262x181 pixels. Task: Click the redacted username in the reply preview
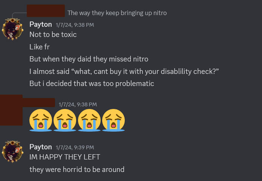point(46,11)
